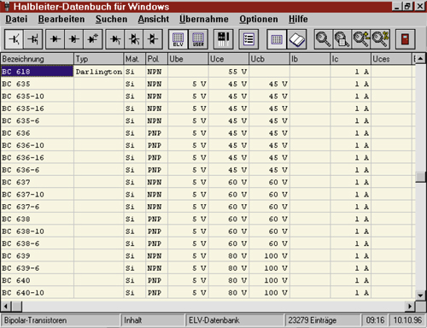Select the Zener diode category icon
This screenshot has height=328, width=427.
point(74,39)
